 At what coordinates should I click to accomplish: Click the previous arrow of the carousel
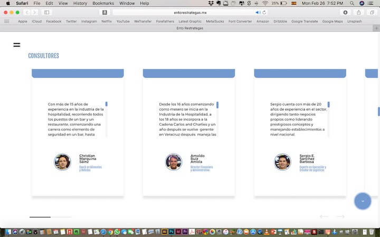[324, 216]
